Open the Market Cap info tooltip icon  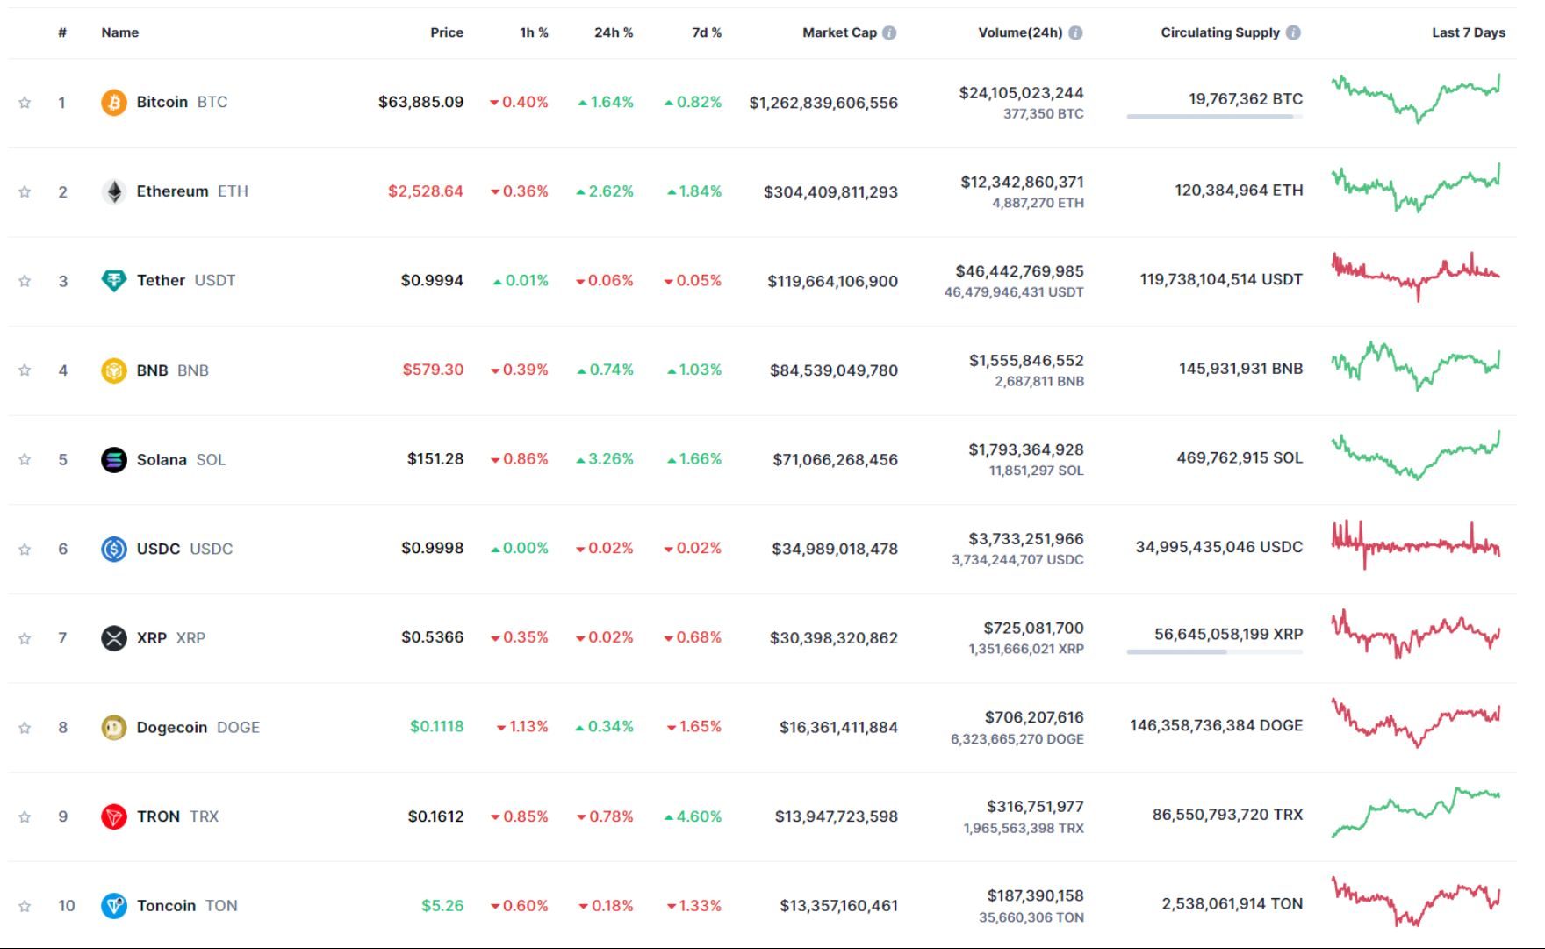click(x=890, y=32)
